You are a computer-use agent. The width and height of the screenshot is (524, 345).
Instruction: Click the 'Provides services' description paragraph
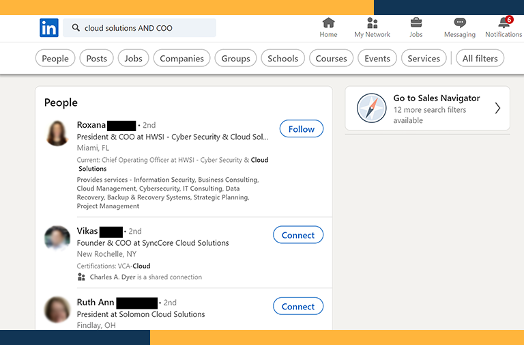coord(168,193)
